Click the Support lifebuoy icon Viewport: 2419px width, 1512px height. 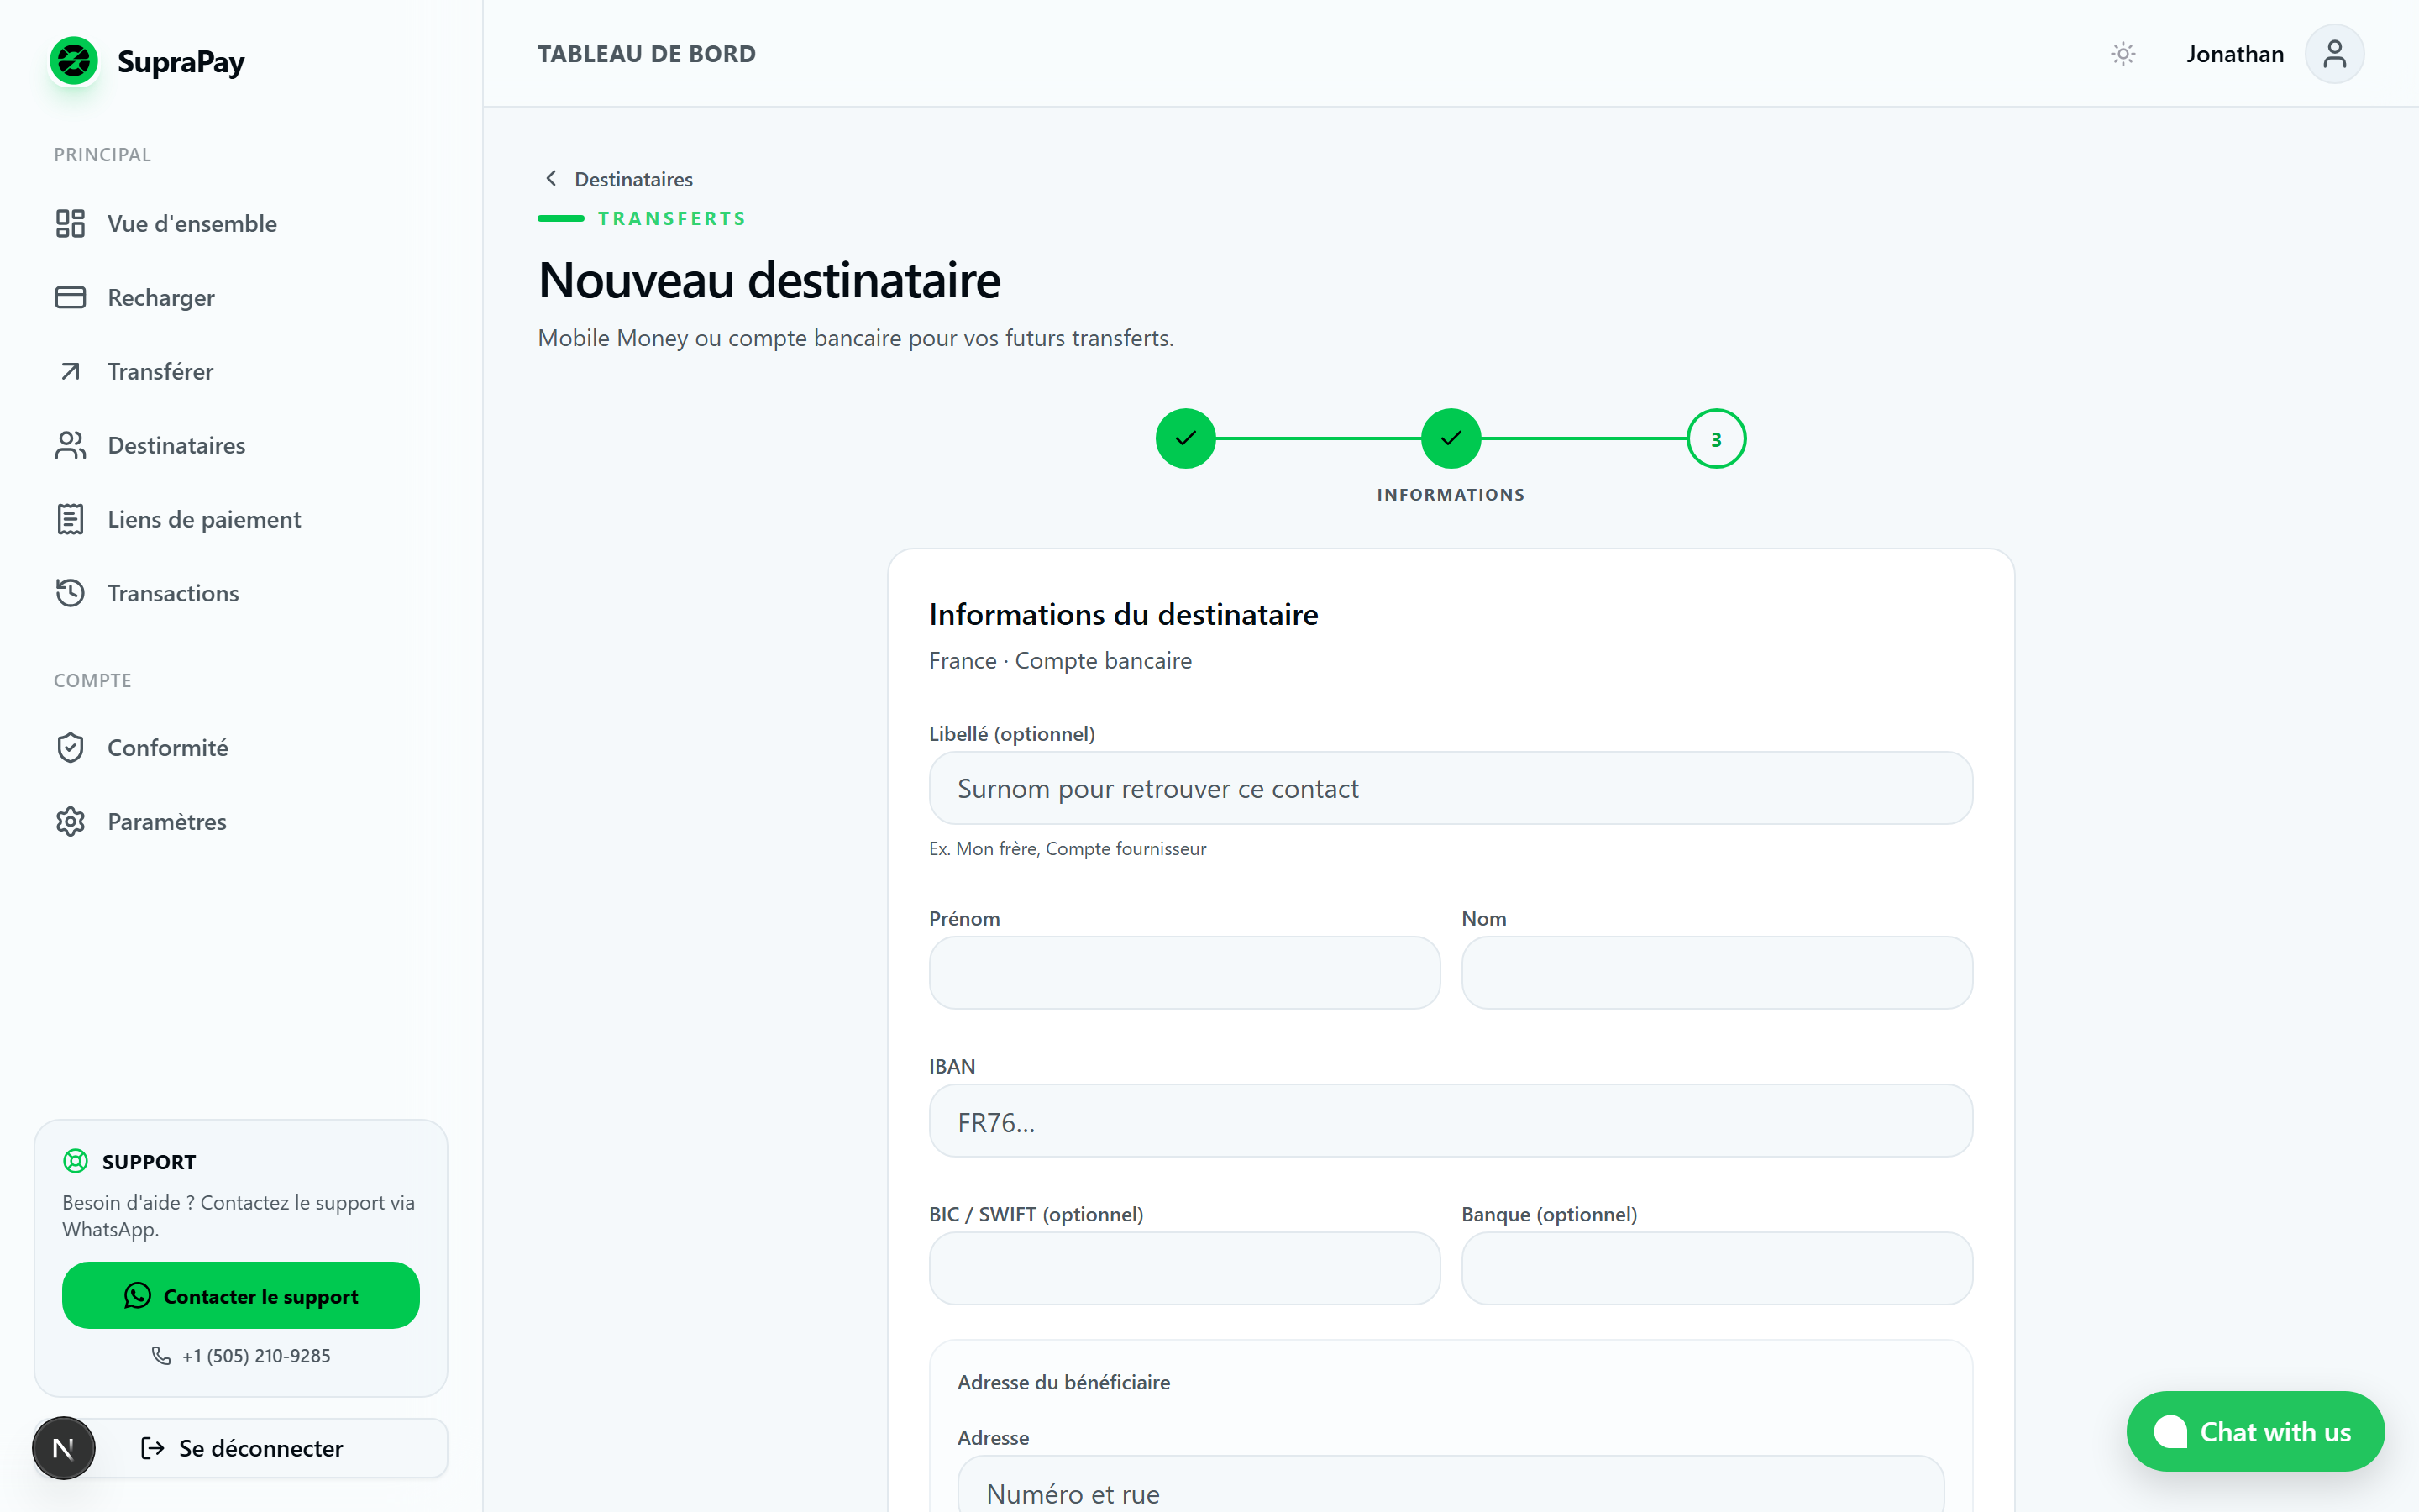click(75, 1161)
